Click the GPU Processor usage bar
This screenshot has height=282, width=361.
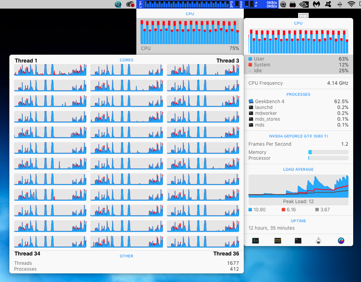(x=328, y=158)
